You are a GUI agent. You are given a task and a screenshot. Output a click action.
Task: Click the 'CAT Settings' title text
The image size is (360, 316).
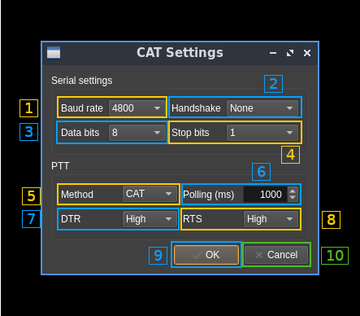[180, 53]
